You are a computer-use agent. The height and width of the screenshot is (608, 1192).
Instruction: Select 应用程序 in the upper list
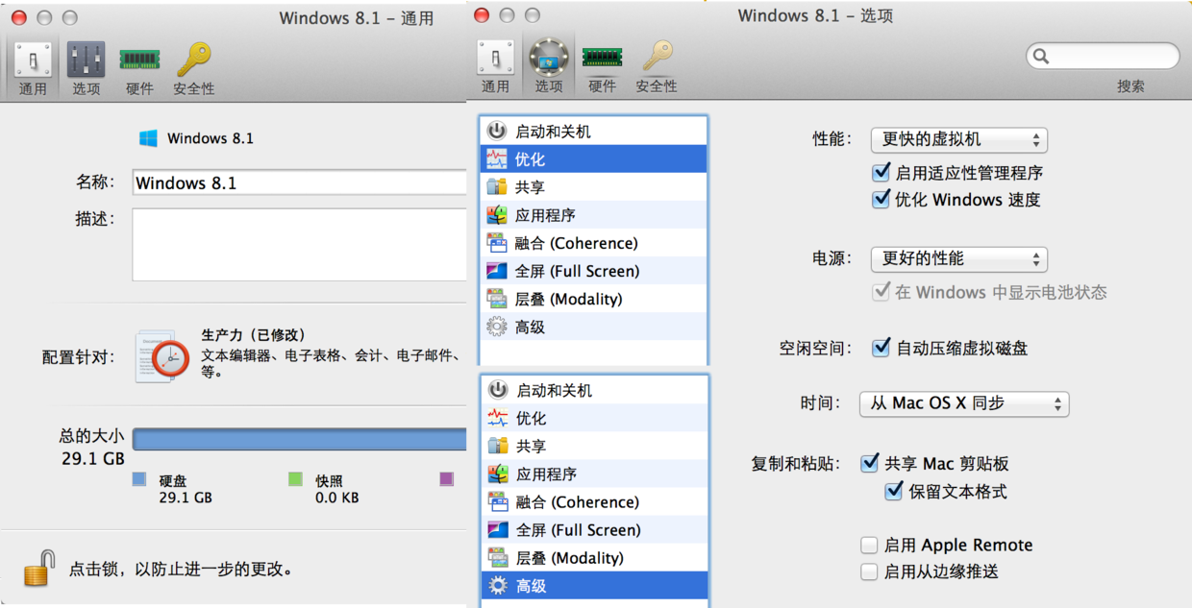(x=593, y=215)
